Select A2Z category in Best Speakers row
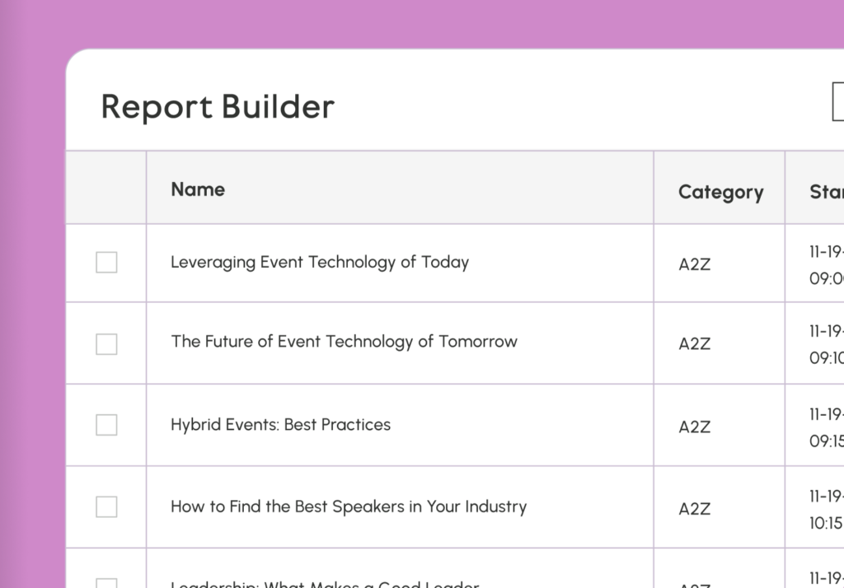Viewport: 844px width, 588px height. pos(694,509)
